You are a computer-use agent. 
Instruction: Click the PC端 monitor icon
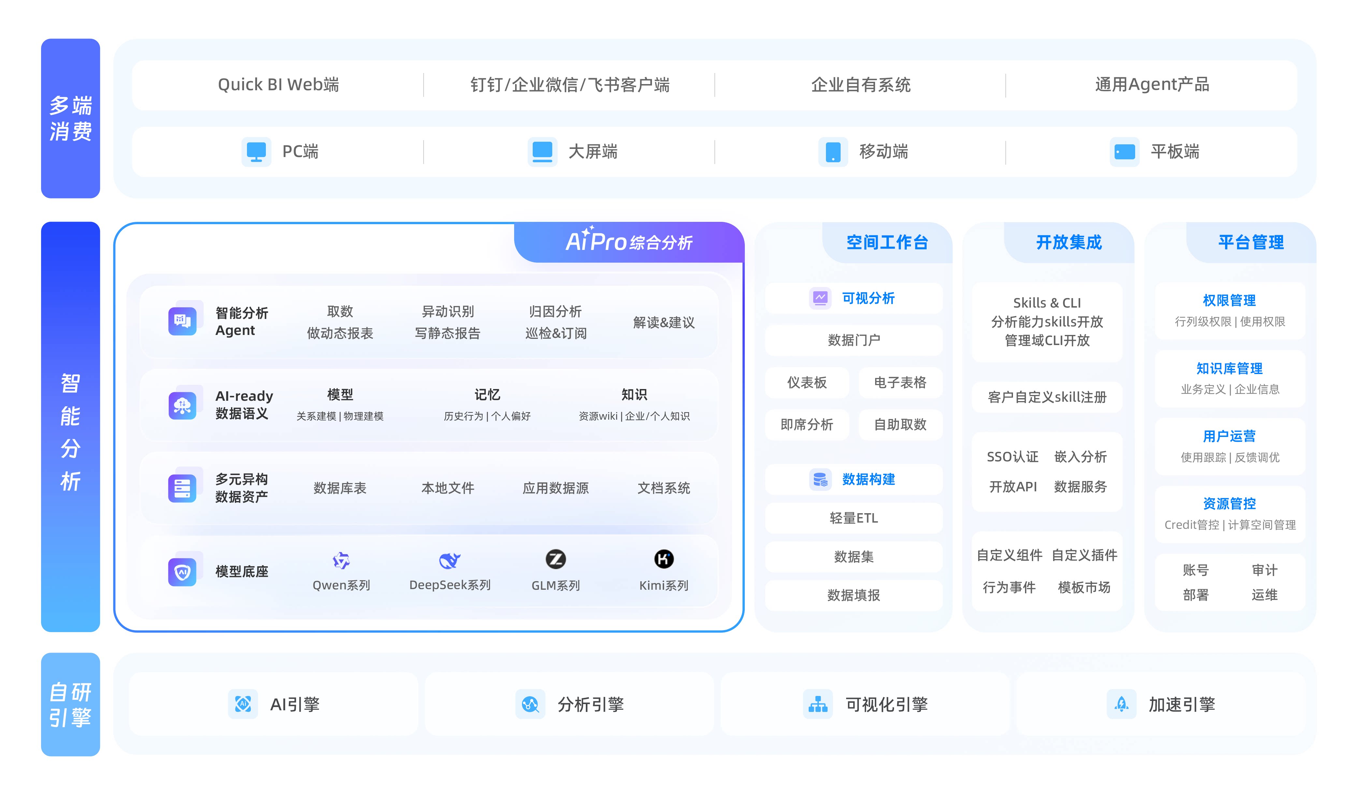[x=256, y=152]
